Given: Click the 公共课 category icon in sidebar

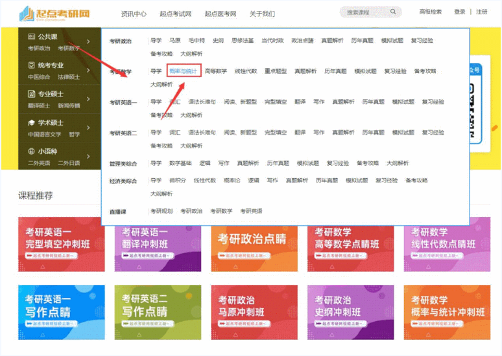Looking at the screenshot, I should [x=31, y=36].
